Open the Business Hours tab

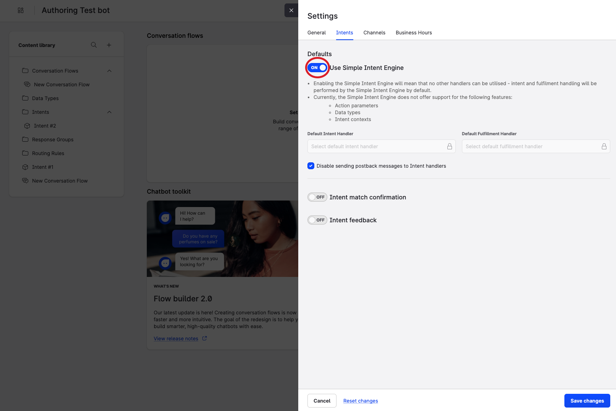[x=413, y=32]
